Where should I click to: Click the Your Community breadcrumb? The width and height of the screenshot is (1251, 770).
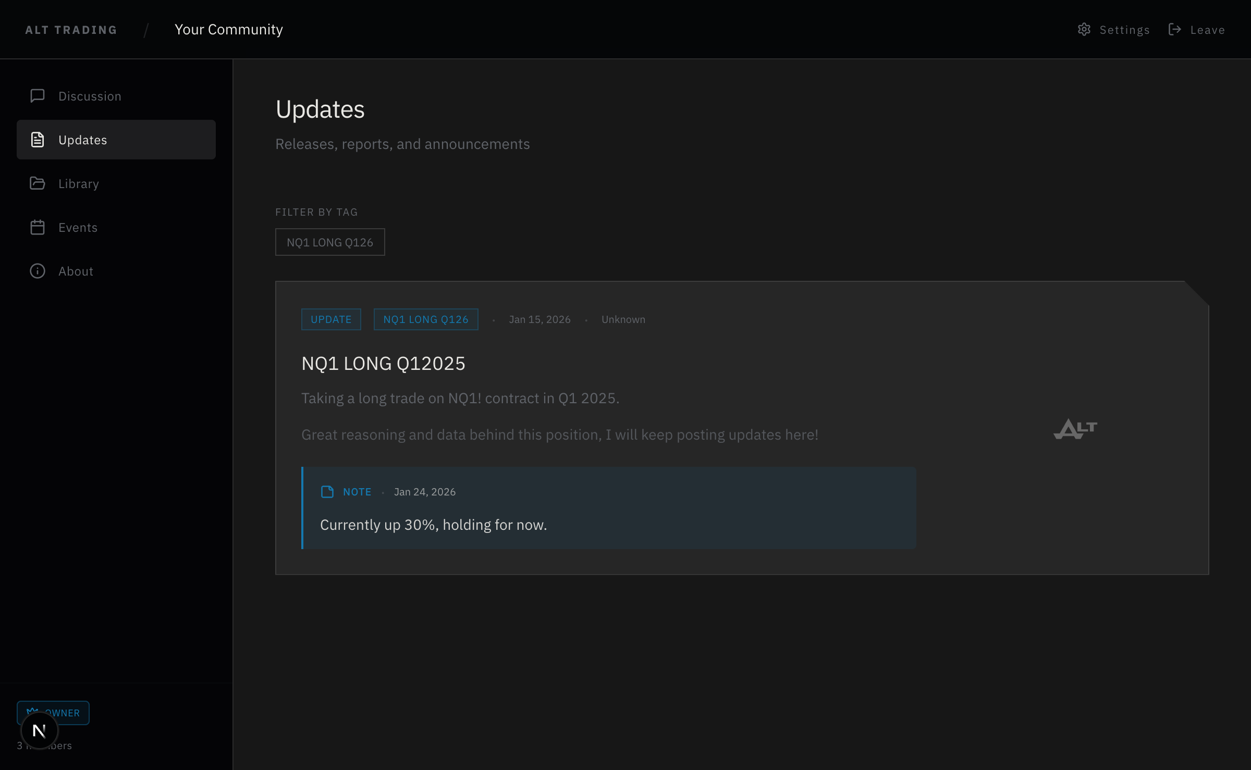(x=229, y=30)
